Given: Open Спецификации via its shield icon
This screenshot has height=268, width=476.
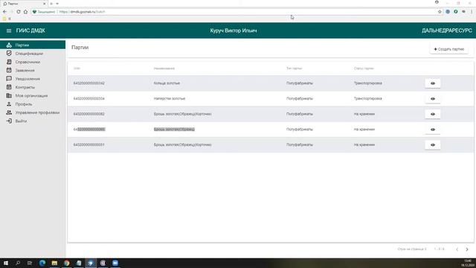Looking at the screenshot, I should tap(9, 54).
